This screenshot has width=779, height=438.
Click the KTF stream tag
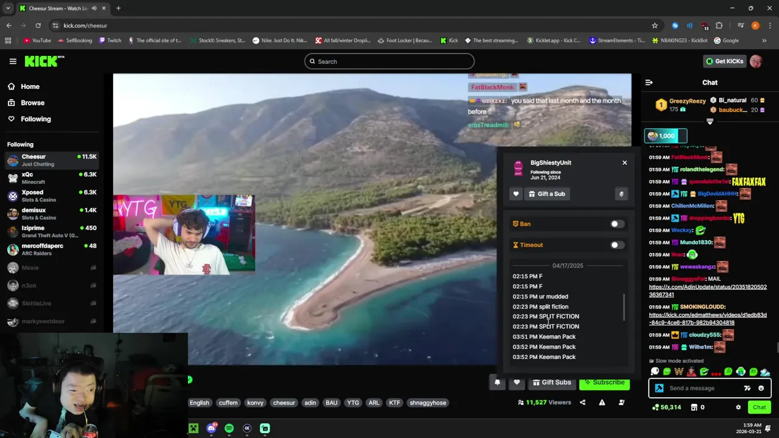point(394,403)
